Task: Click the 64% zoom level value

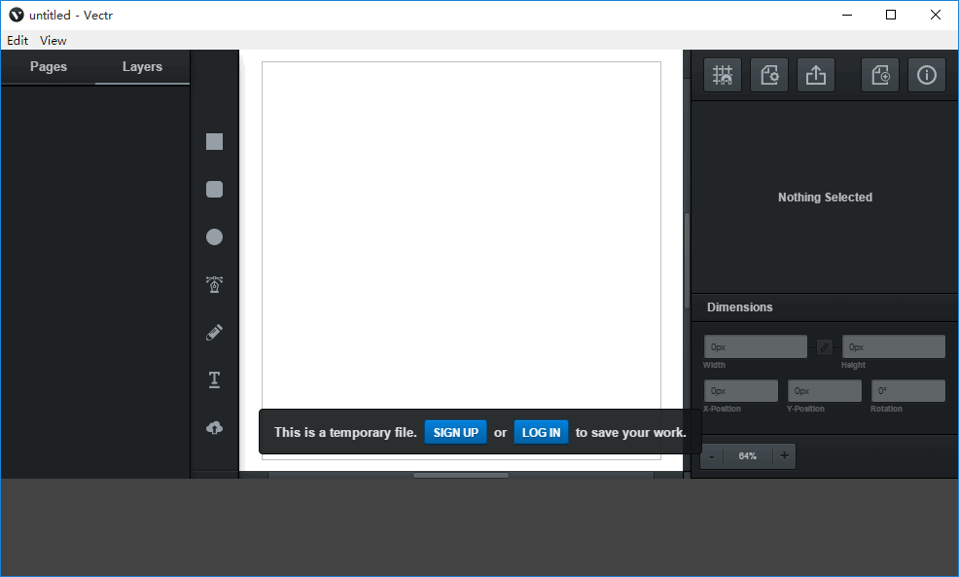Action: 747,455
